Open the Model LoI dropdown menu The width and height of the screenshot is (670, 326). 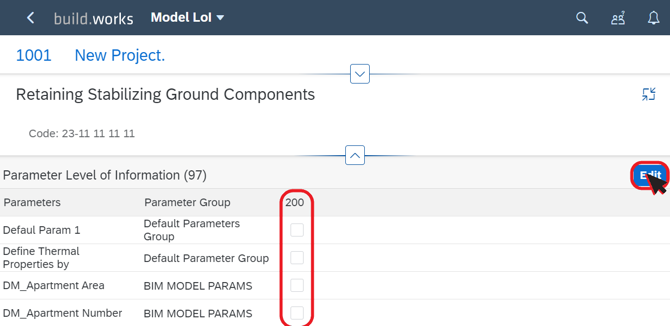pyautogui.click(x=188, y=18)
